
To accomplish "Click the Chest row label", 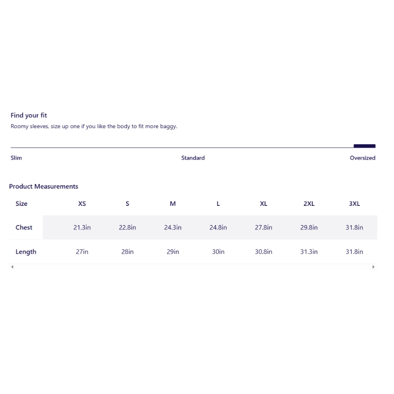I will tap(24, 228).
